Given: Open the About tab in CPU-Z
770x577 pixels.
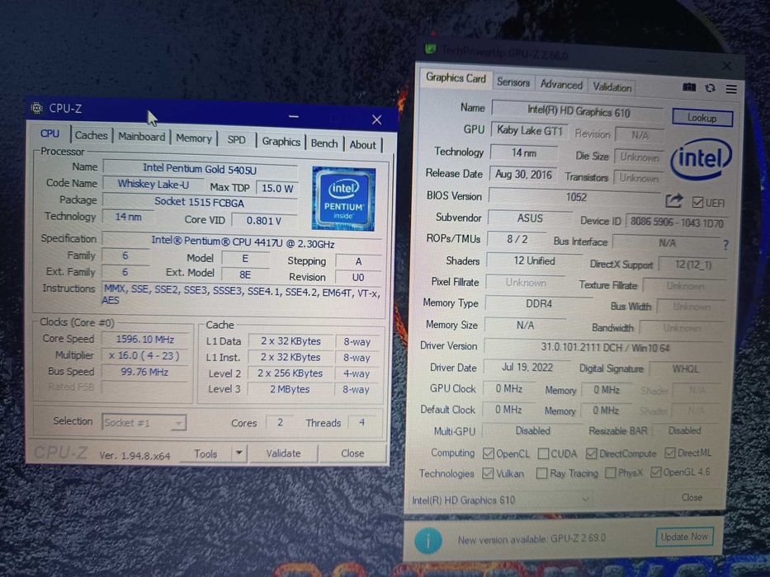Looking at the screenshot, I should point(362,145).
